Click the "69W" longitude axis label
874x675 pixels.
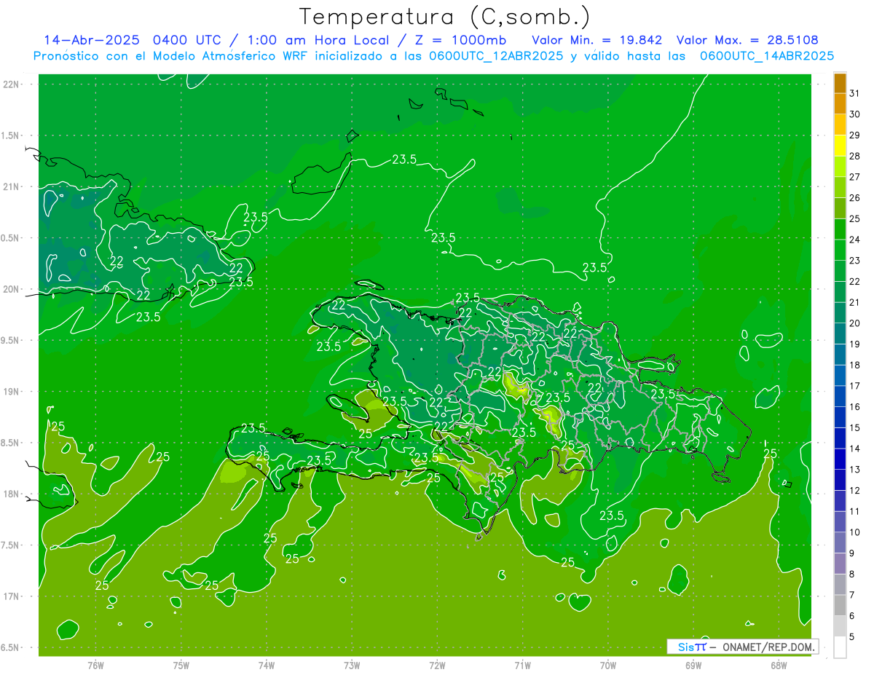[x=693, y=666]
